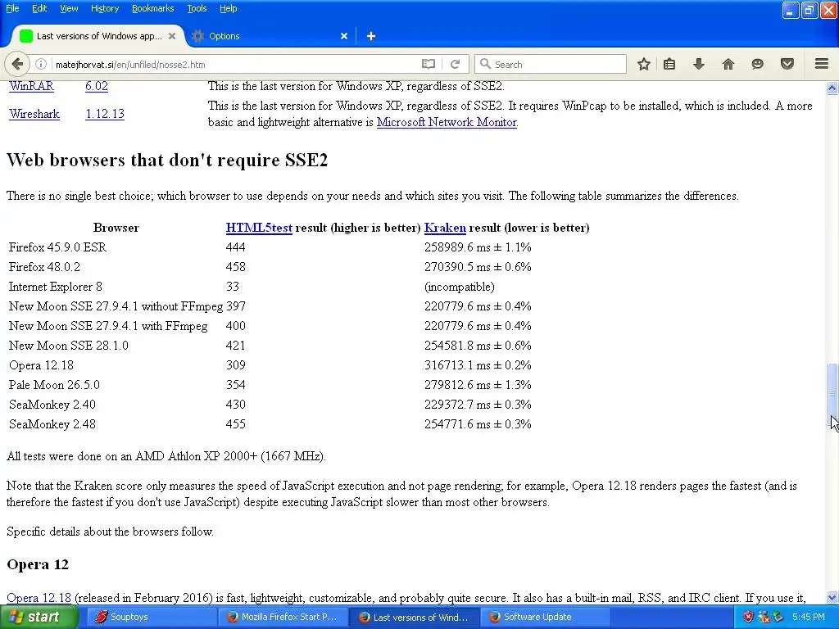Bookmark this page with star icon

[644, 64]
